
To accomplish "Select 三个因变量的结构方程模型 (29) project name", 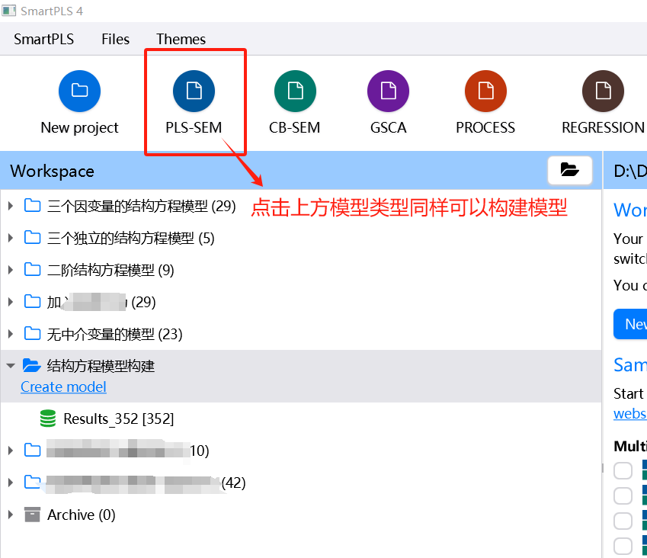I will [141, 206].
